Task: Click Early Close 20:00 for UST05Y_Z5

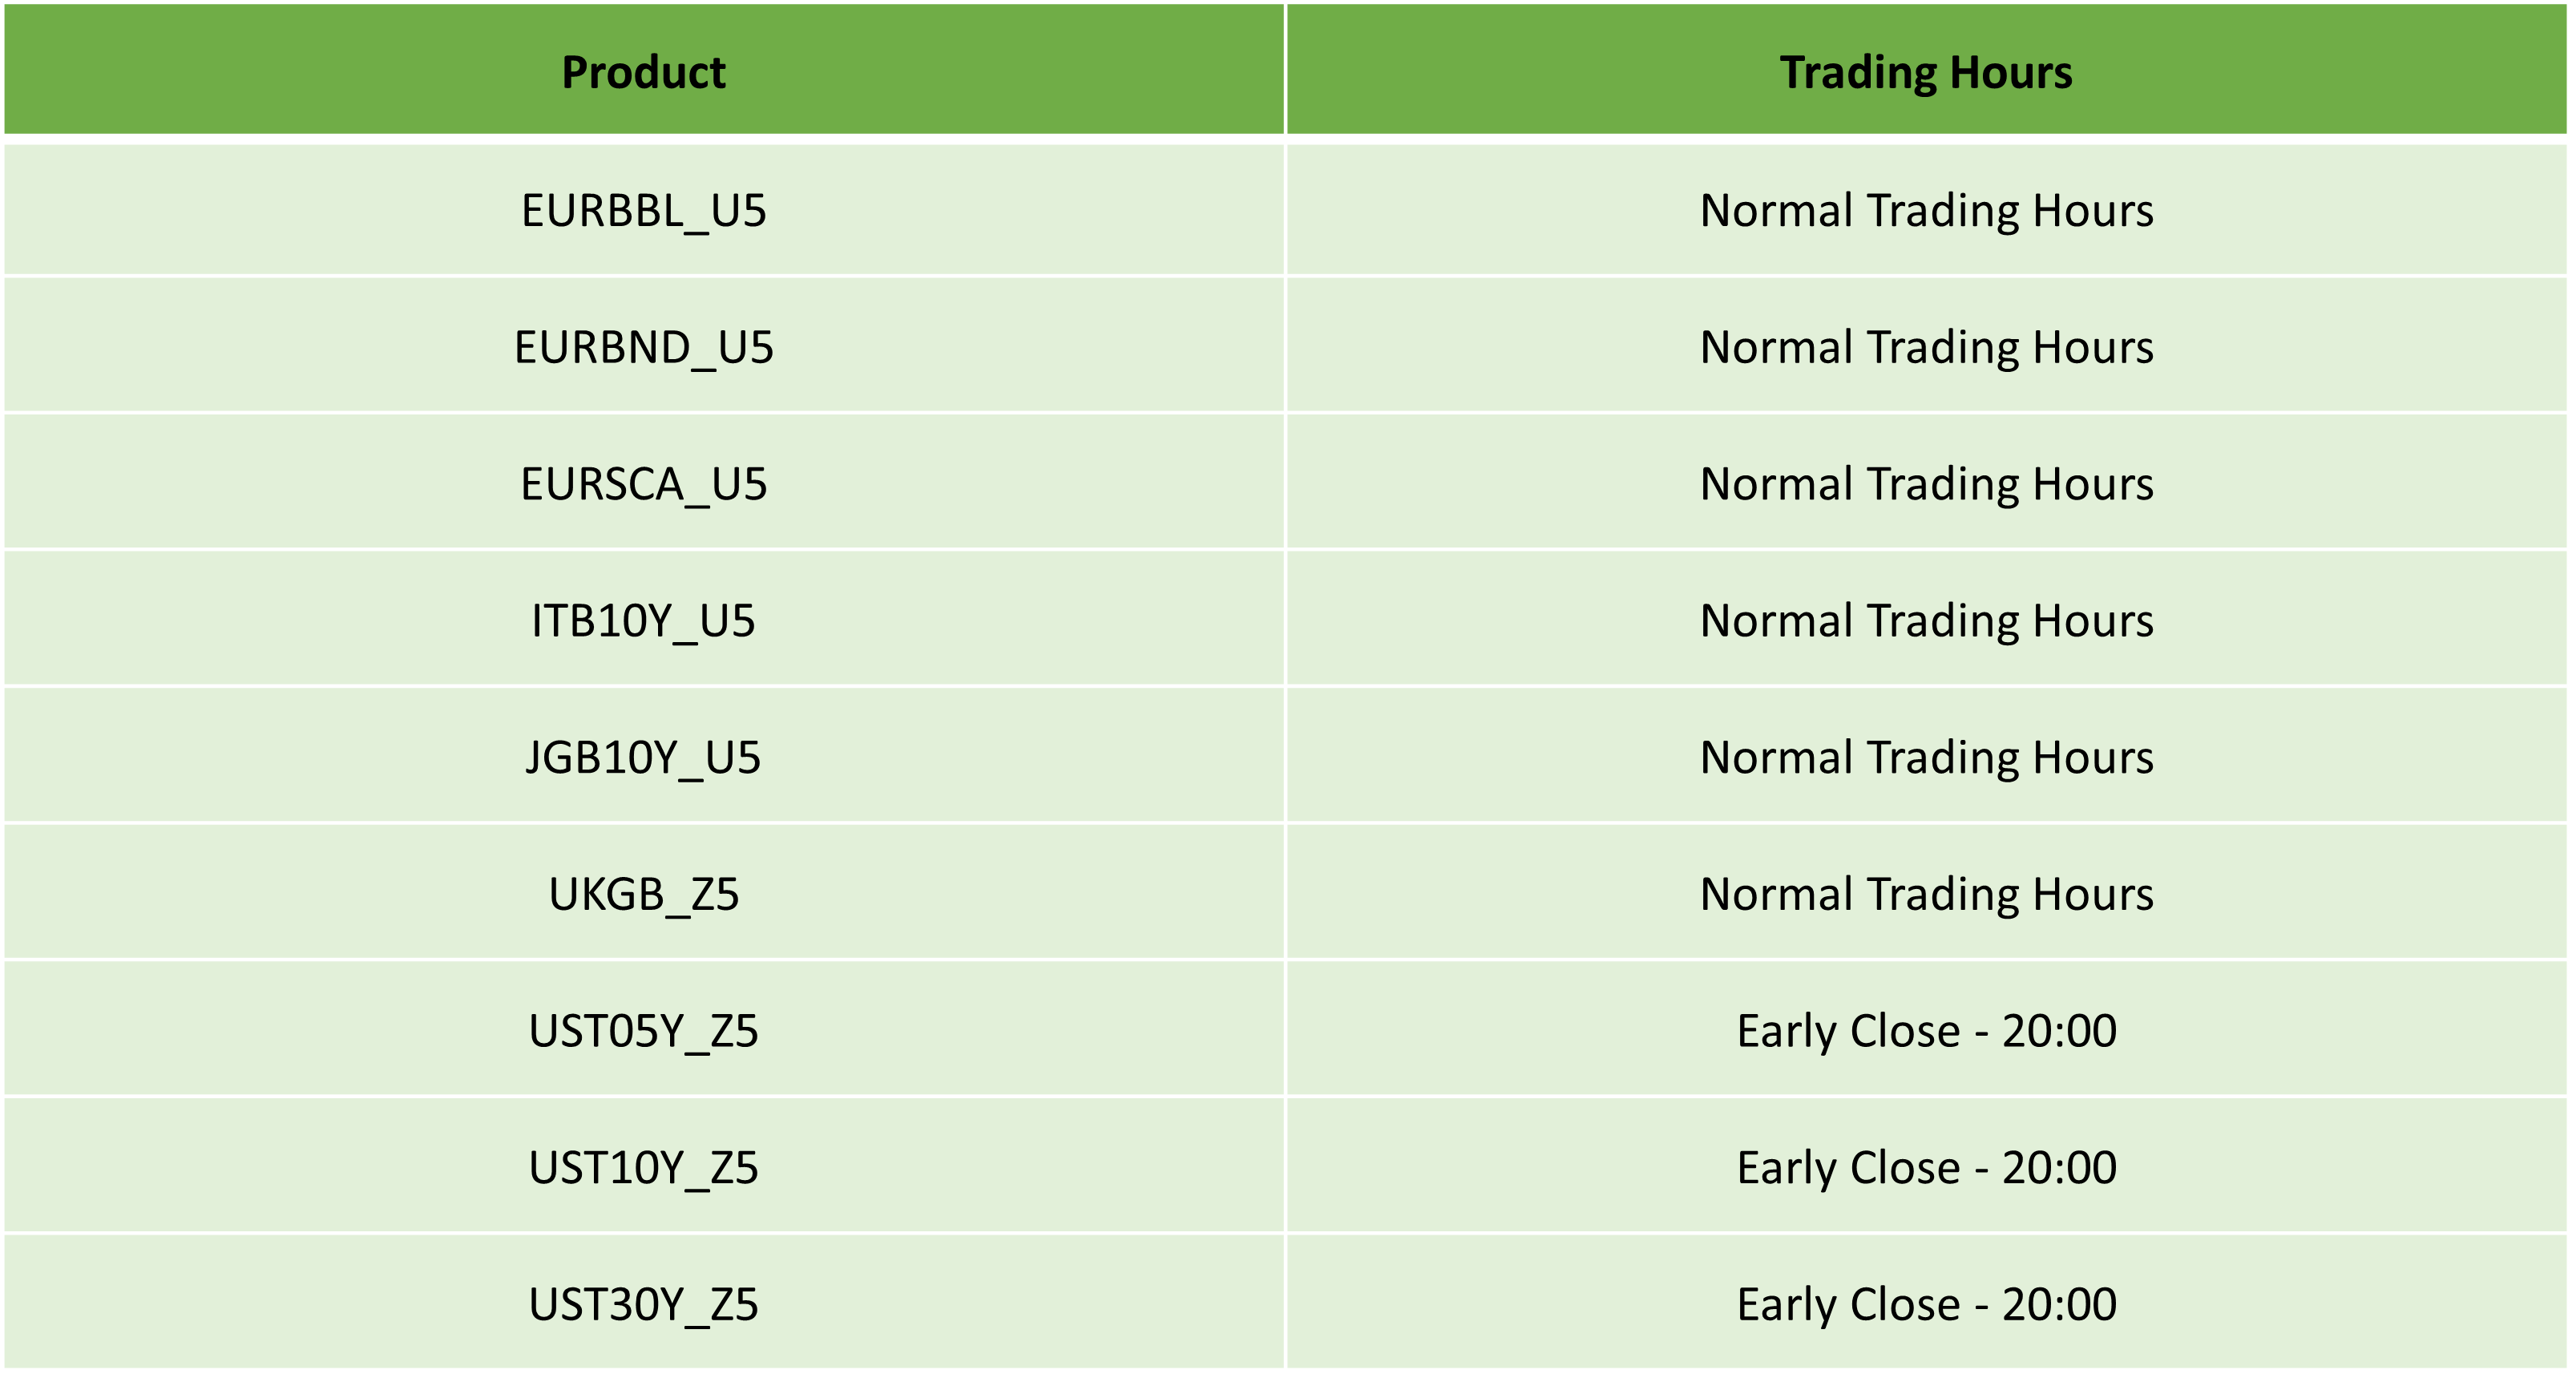Action: tap(1926, 1030)
